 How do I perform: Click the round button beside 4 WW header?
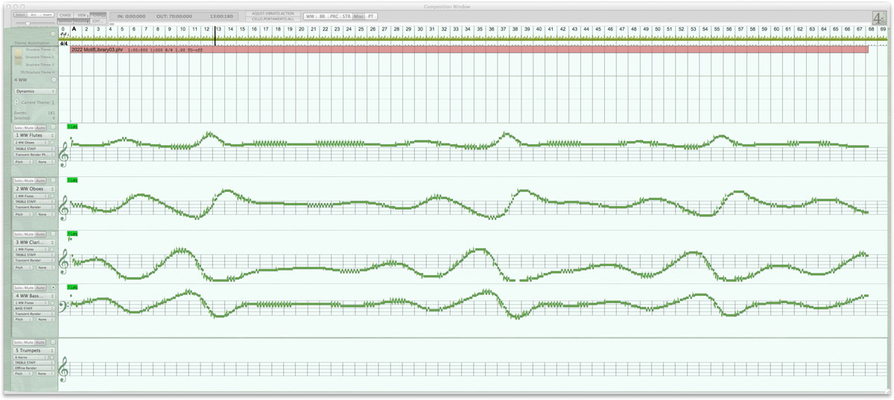coord(54,80)
